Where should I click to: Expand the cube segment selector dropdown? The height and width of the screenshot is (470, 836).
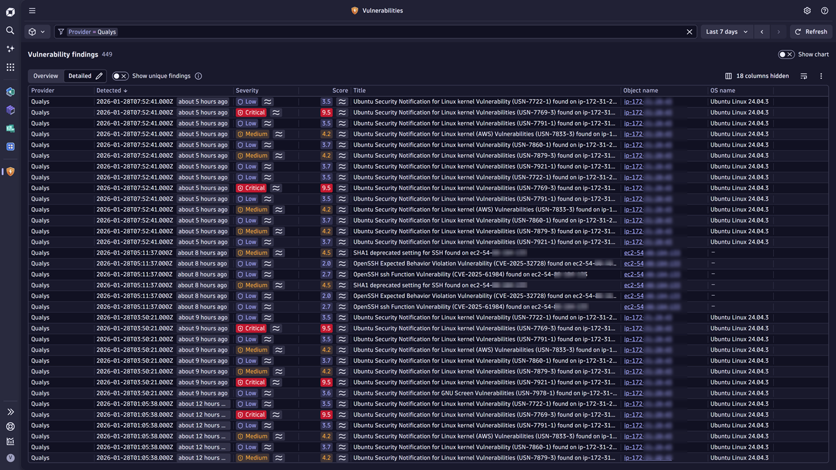[x=37, y=32]
